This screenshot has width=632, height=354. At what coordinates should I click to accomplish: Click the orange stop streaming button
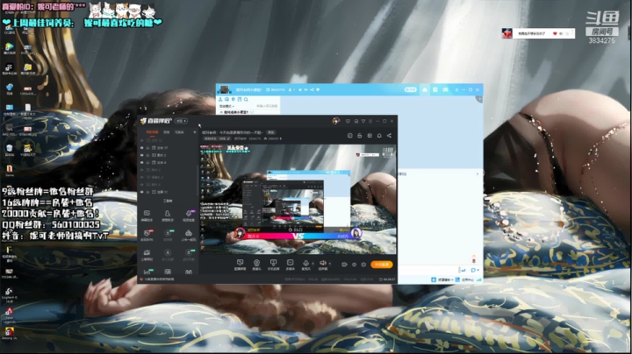click(381, 265)
